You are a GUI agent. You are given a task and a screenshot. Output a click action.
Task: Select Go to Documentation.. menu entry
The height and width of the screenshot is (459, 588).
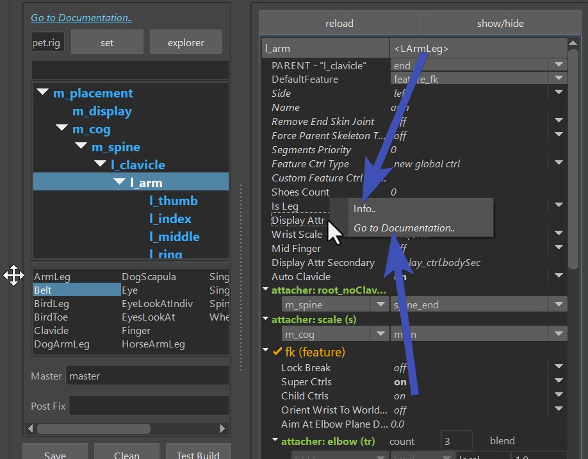tap(404, 228)
